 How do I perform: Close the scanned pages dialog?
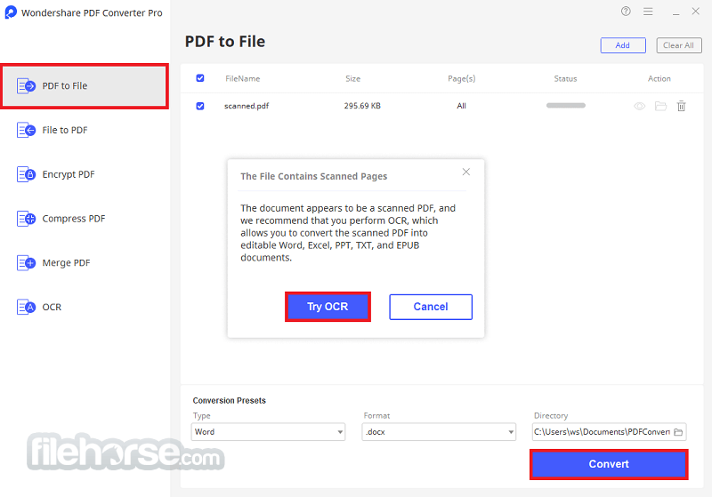(x=465, y=172)
